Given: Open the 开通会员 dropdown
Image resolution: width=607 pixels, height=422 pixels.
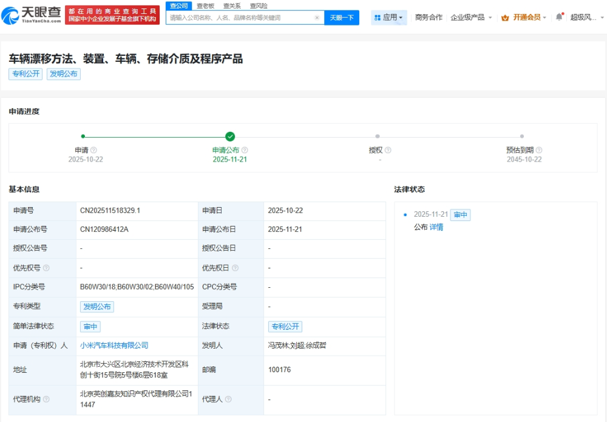Looking at the screenshot, I should pos(524,18).
